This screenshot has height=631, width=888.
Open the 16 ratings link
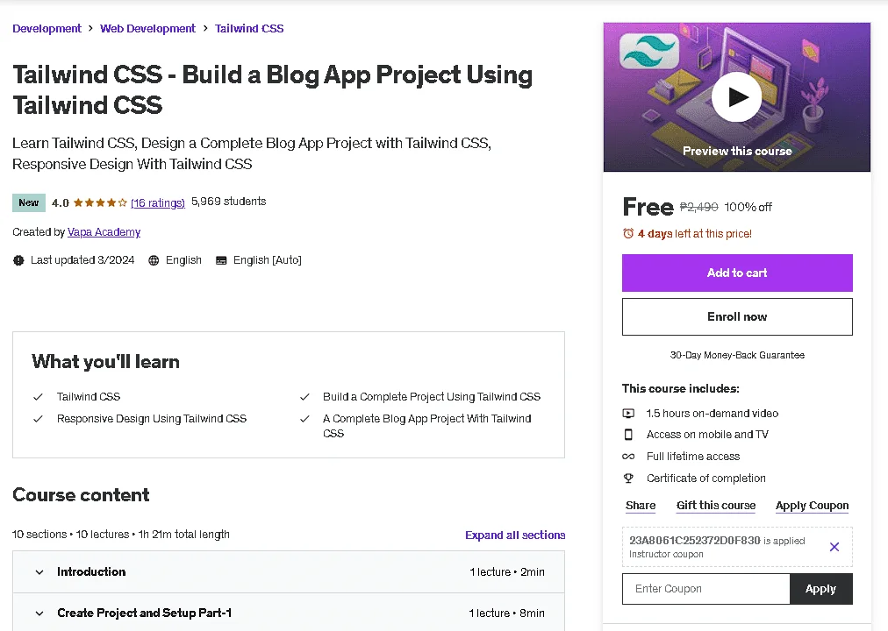click(158, 202)
